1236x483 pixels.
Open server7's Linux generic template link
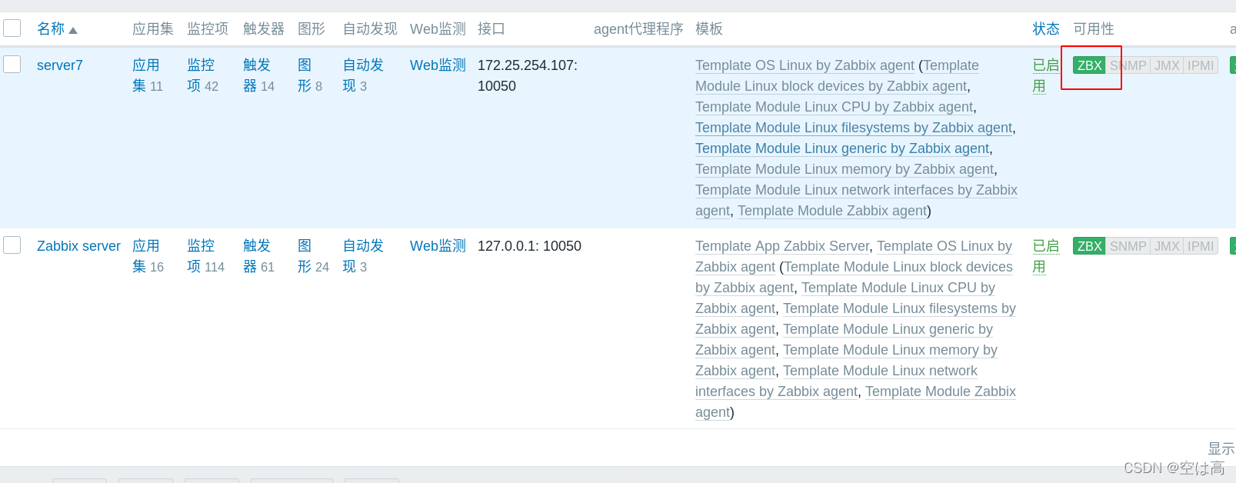click(x=842, y=148)
